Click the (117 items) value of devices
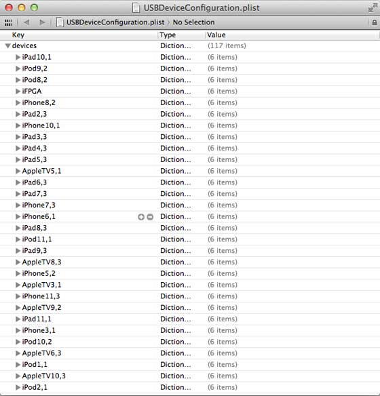 tap(227, 45)
